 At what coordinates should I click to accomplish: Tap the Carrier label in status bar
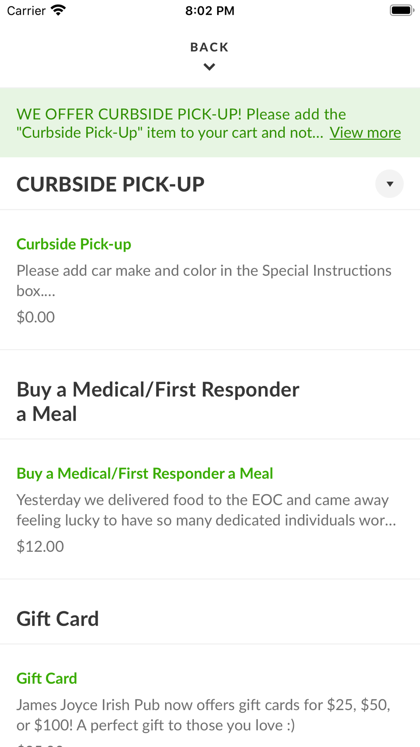tap(26, 11)
